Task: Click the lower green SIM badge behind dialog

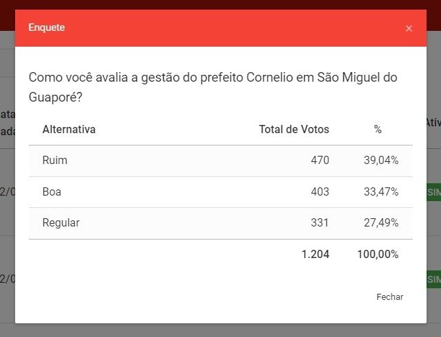Action: click(x=433, y=279)
